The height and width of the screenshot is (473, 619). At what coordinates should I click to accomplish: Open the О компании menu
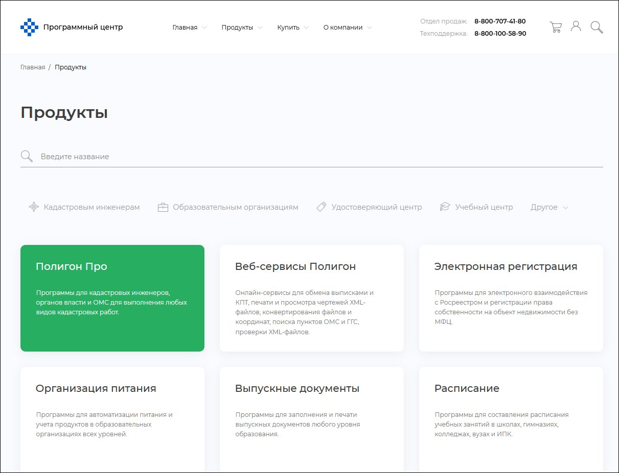[347, 28]
